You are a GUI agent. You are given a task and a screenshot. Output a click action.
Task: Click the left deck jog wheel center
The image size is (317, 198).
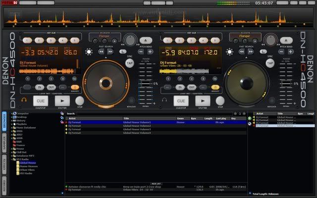pyautogui.click(x=106, y=83)
